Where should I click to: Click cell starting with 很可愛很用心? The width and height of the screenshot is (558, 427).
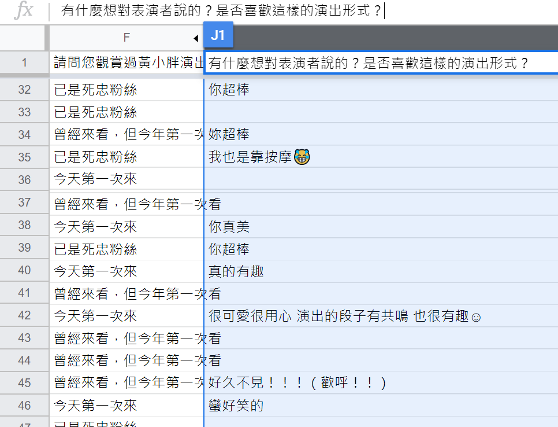344,316
